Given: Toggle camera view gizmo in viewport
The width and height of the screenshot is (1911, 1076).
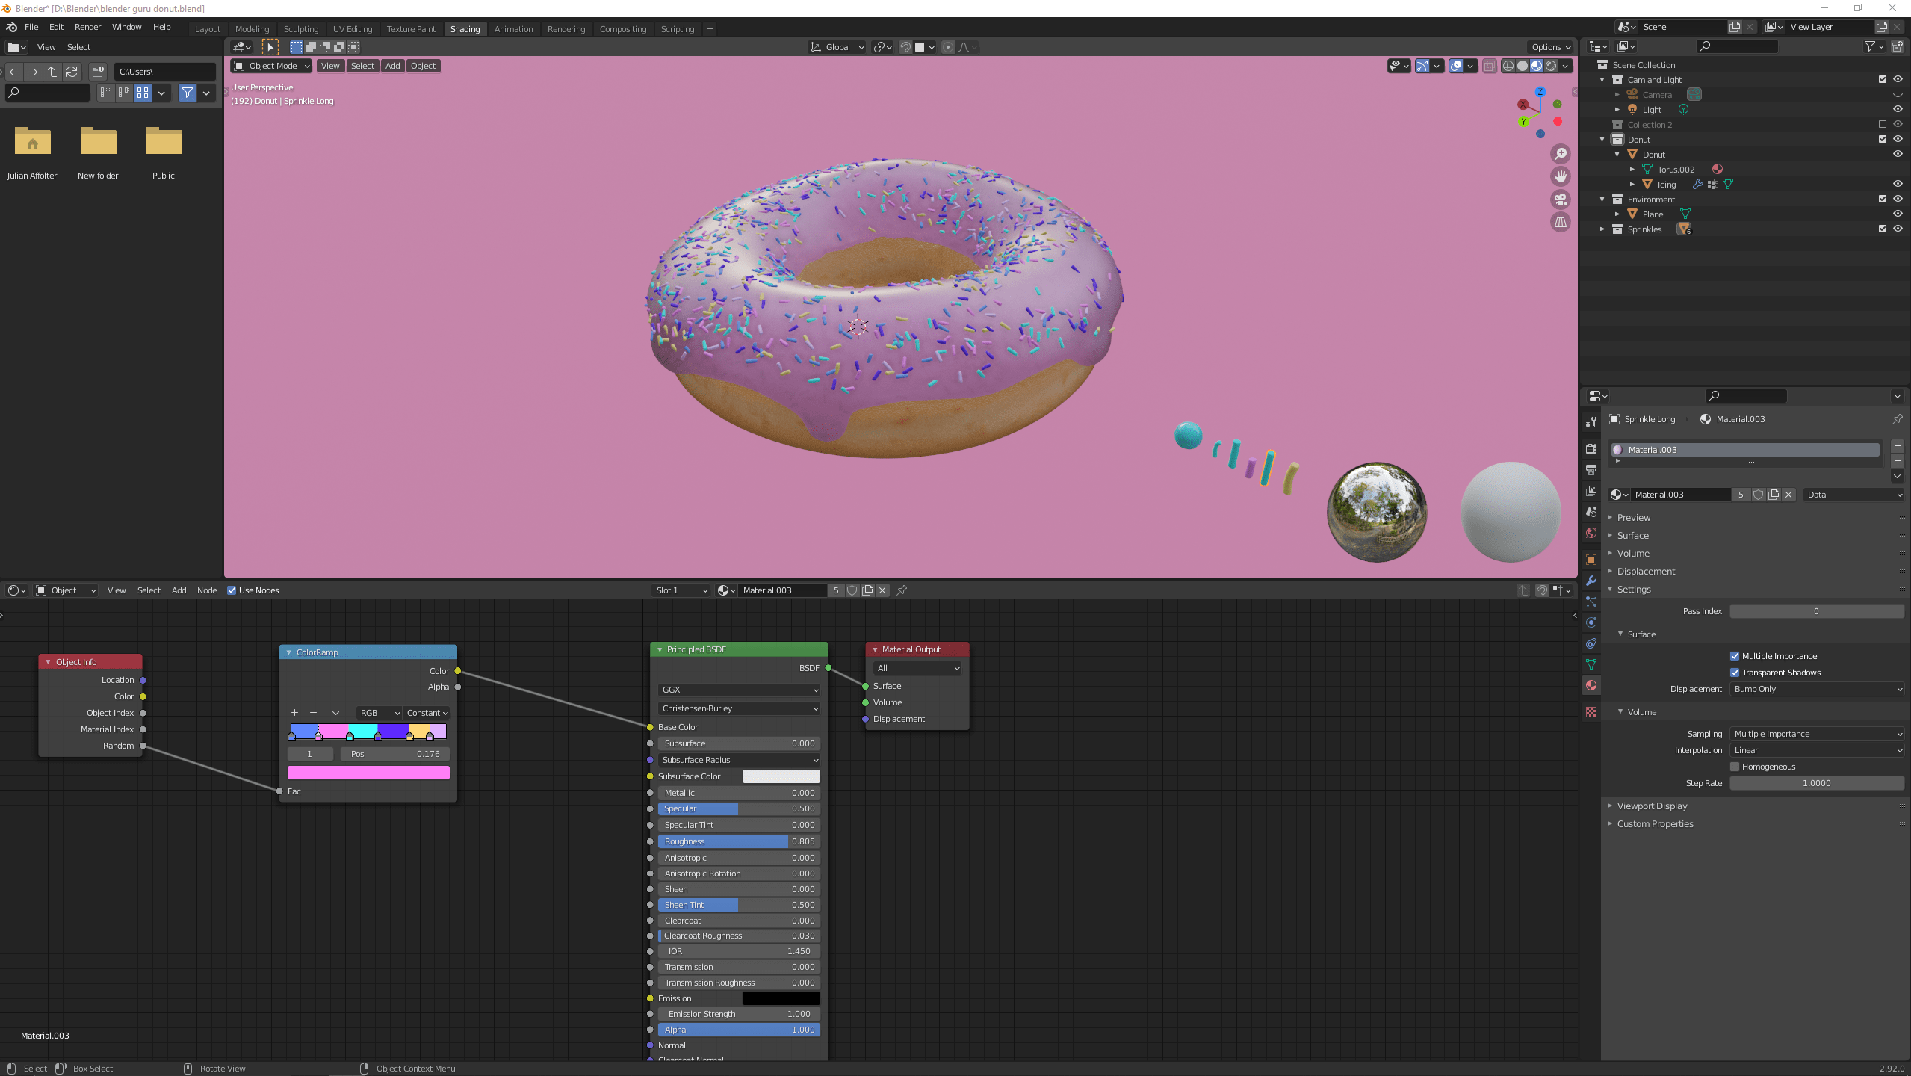Looking at the screenshot, I should [x=1561, y=200].
